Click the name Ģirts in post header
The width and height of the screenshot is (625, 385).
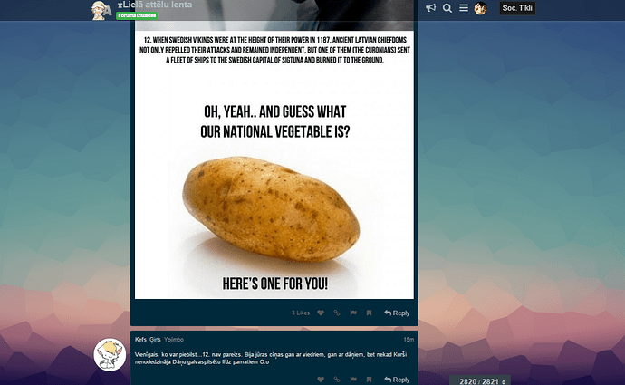(155, 340)
